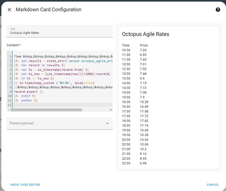Screen dimensions: 226x191
Task: Close the Markdown Card Configuration dialog
Action: click(x=9, y=9)
